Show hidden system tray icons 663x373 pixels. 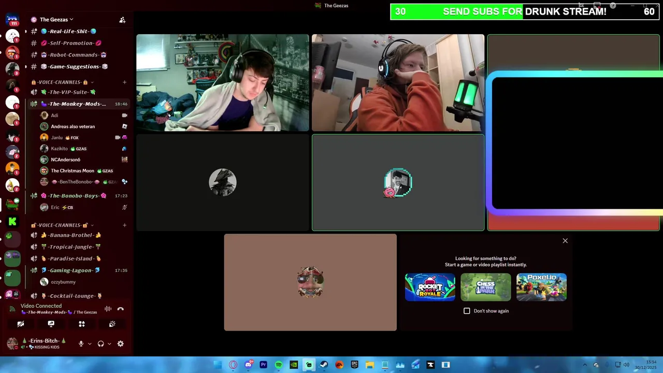click(585, 365)
